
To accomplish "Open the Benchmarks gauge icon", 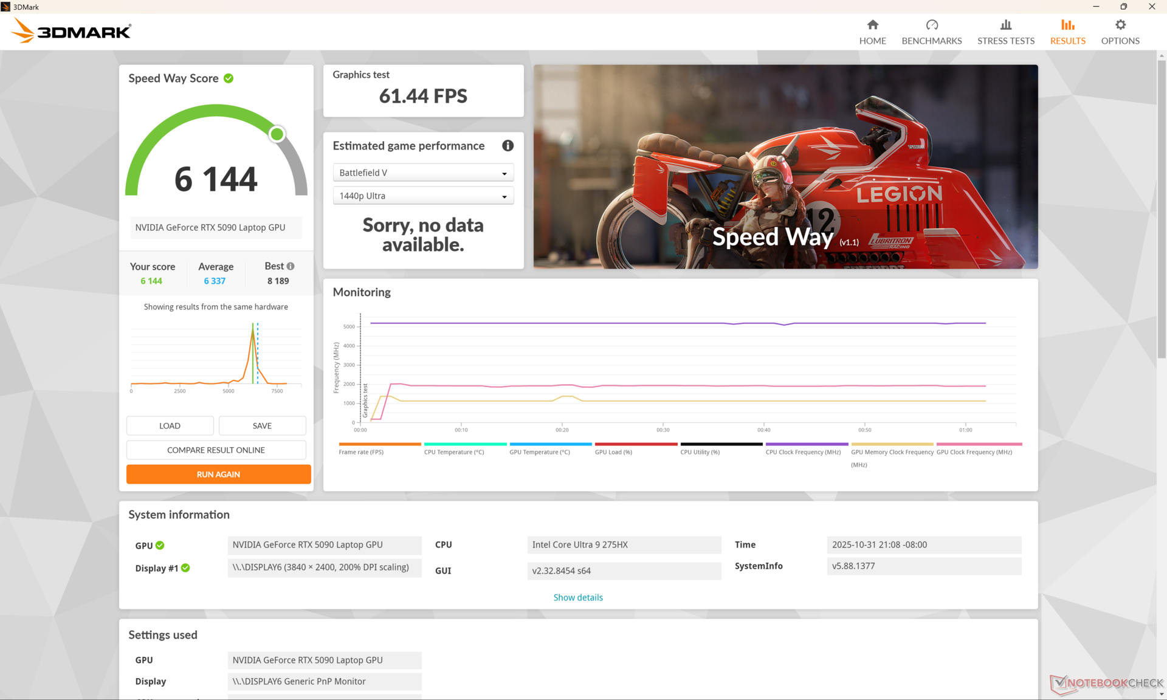I will point(931,25).
